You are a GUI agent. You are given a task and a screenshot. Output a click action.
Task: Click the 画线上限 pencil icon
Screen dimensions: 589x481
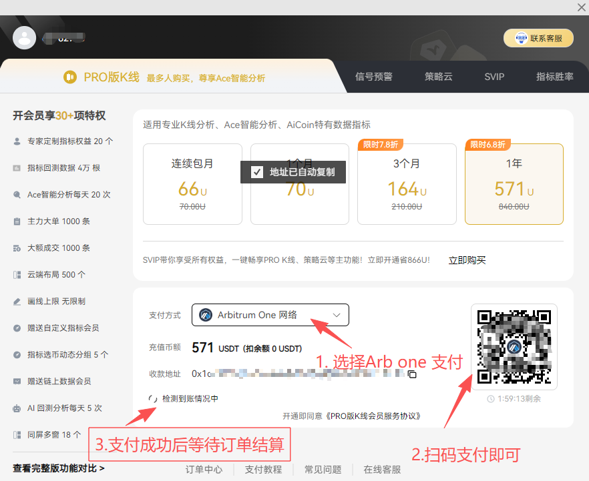(x=17, y=301)
